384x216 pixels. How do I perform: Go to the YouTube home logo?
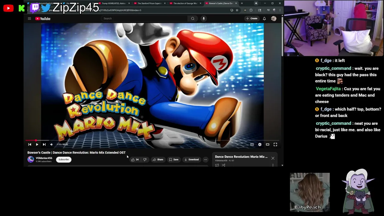[43, 19]
